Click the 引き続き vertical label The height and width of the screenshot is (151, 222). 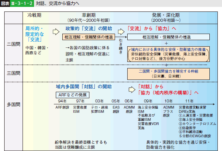(x=121, y=47)
